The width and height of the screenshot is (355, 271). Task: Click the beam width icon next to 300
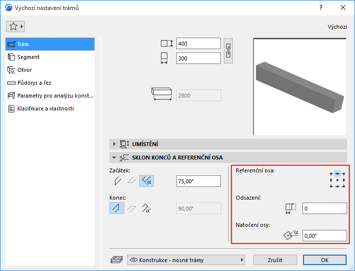pos(164,58)
